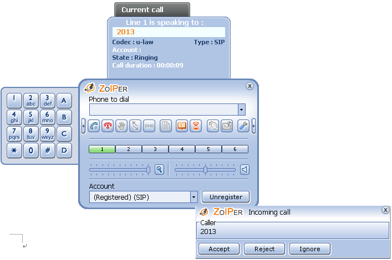Click the green Dial call icon
This screenshot has width=392, height=260.
(x=94, y=126)
